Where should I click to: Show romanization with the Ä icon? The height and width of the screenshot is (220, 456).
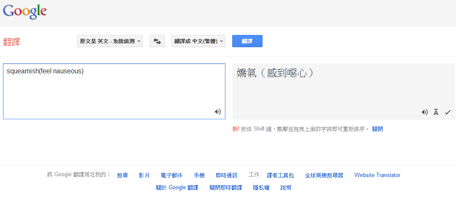pos(436,113)
